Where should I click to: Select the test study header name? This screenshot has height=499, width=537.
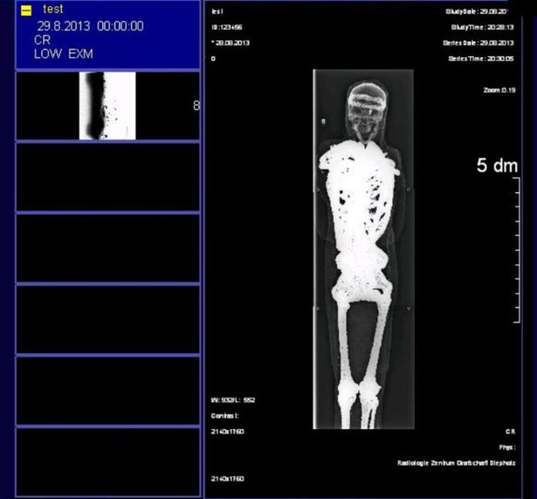pyautogui.click(x=53, y=10)
